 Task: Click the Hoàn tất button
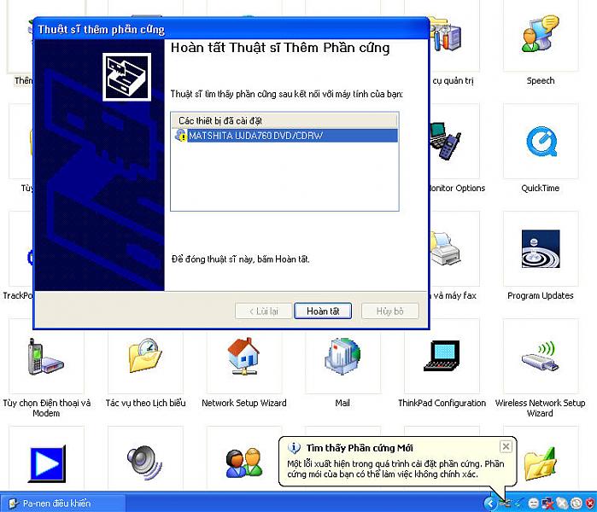click(x=323, y=311)
